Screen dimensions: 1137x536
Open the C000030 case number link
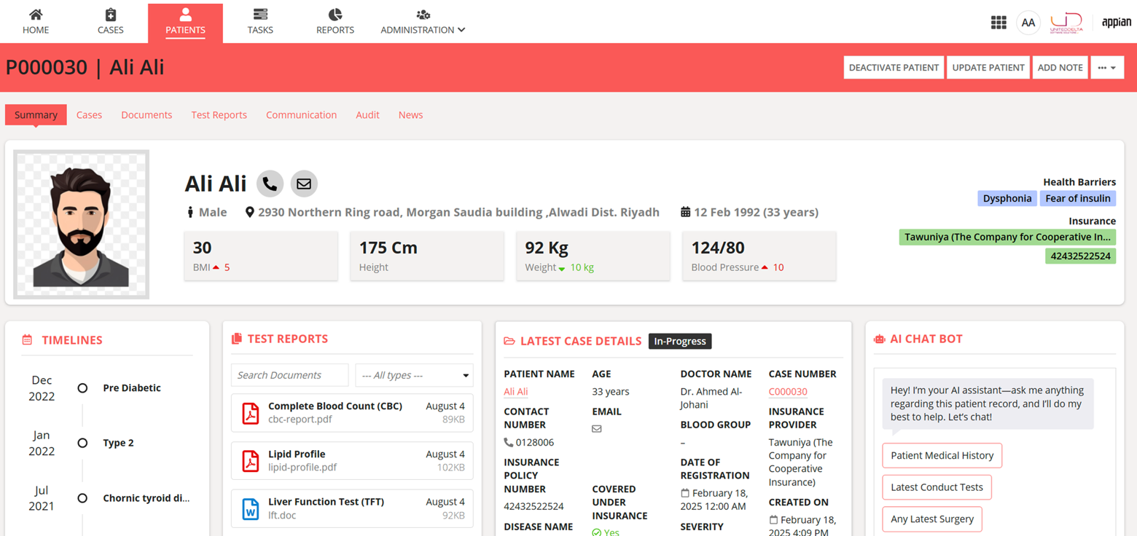[788, 392]
